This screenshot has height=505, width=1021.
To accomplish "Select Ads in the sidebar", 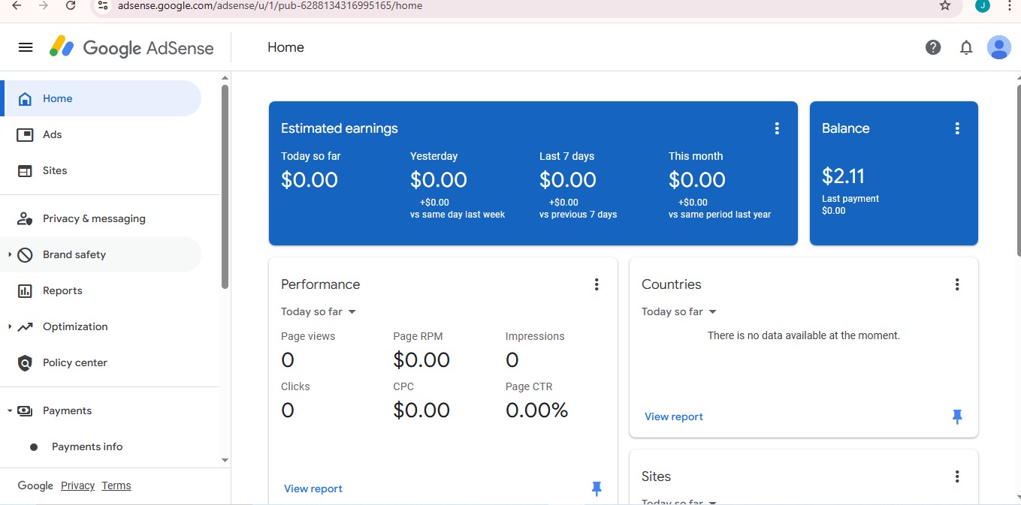I will pyautogui.click(x=101, y=134).
